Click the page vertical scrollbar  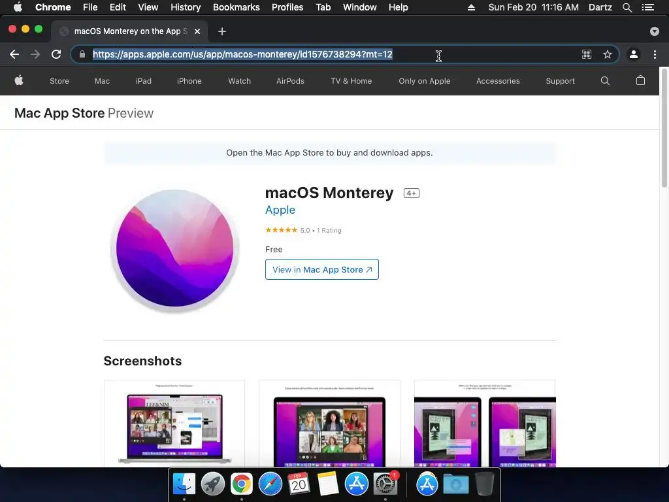(664, 128)
